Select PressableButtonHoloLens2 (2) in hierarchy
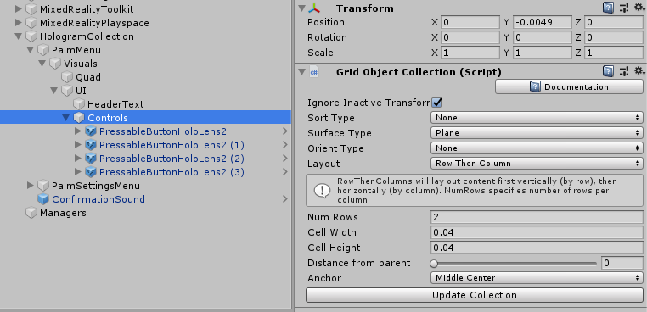Image resolution: width=647 pixels, height=312 pixels. [x=172, y=159]
